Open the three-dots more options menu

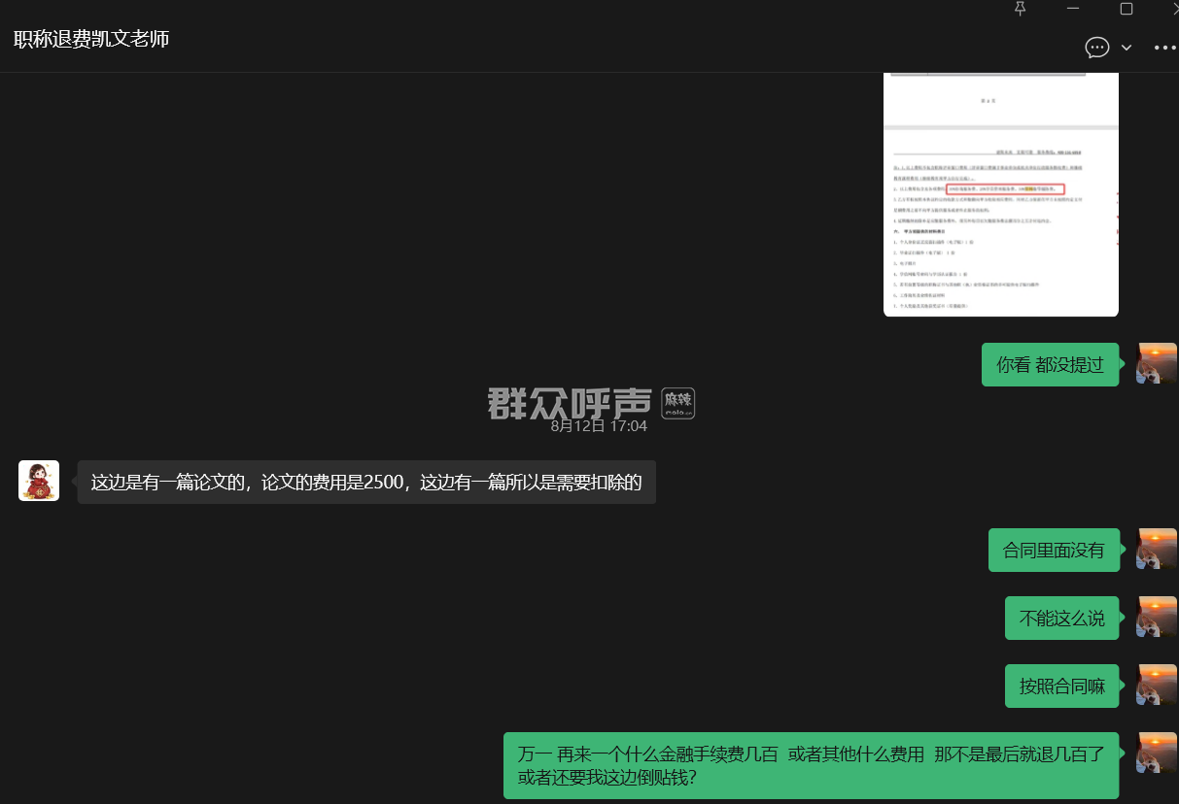(x=1164, y=48)
